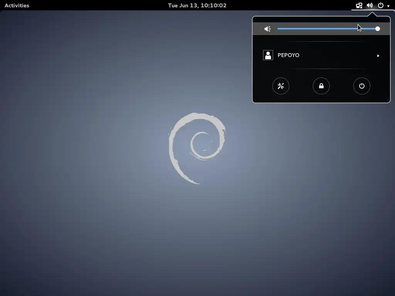Click the top bar power icon

(x=381, y=5)
